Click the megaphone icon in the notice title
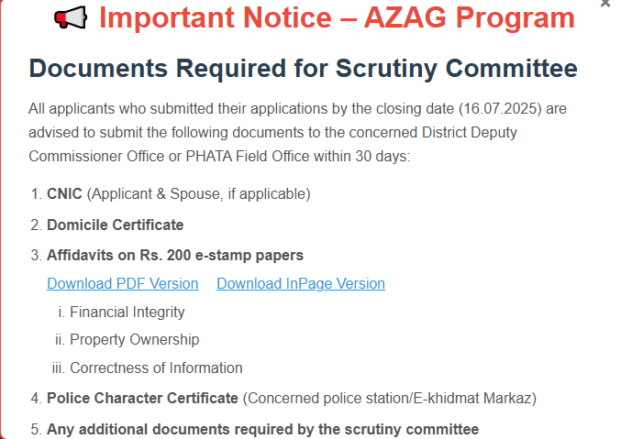Screen dimensions: 621x439 [71, 17]
